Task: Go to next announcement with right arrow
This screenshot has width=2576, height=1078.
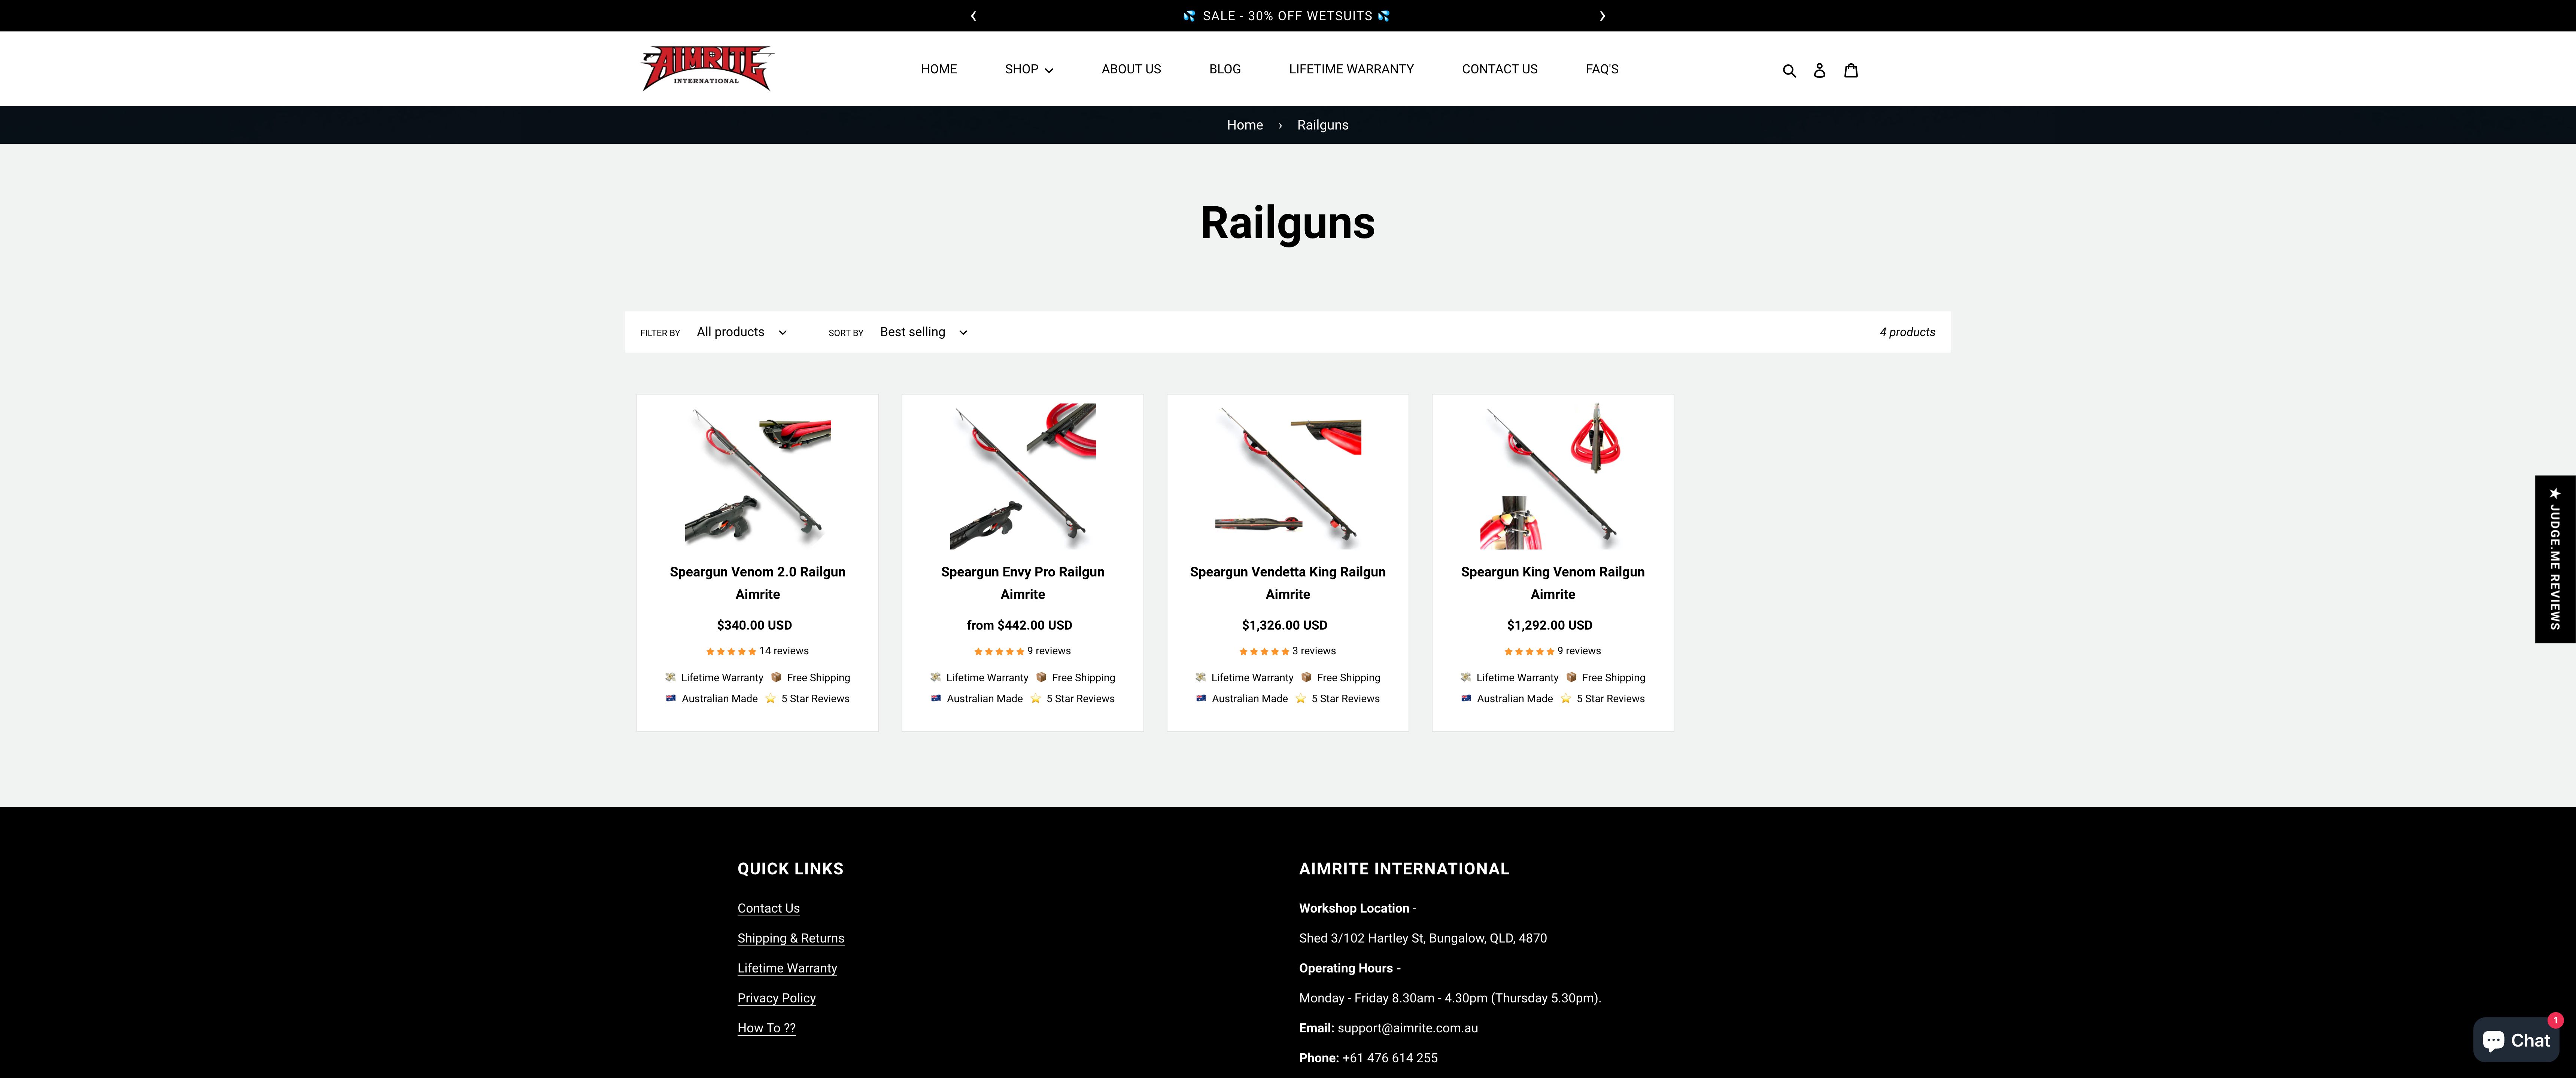Action: click(x=1602, y=16)
